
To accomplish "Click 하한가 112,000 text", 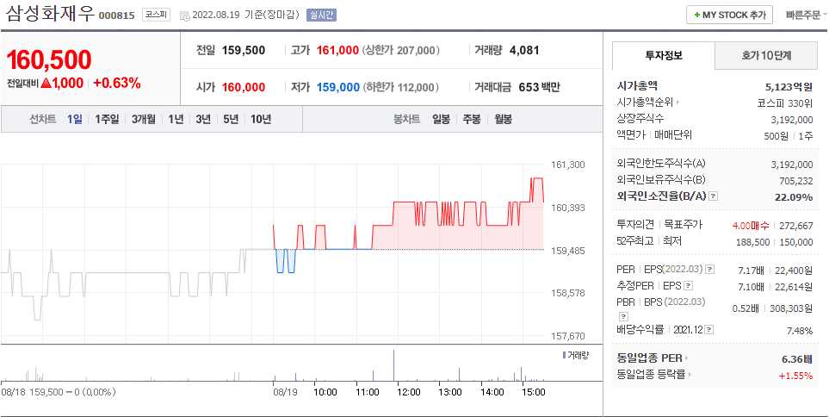I will coord(402,88).
